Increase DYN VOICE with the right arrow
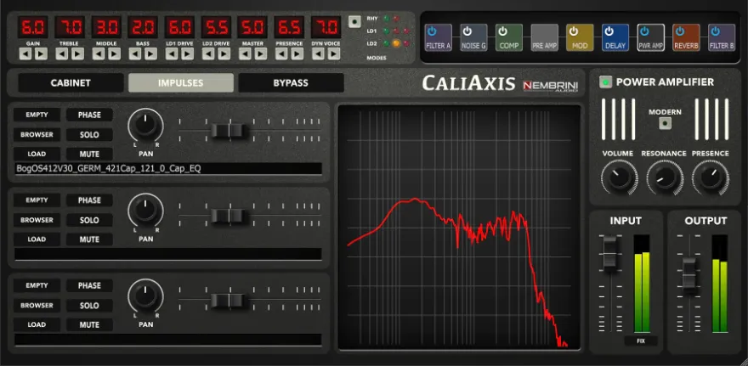This screenshot has width=748, height=366. tap(334, 53)
